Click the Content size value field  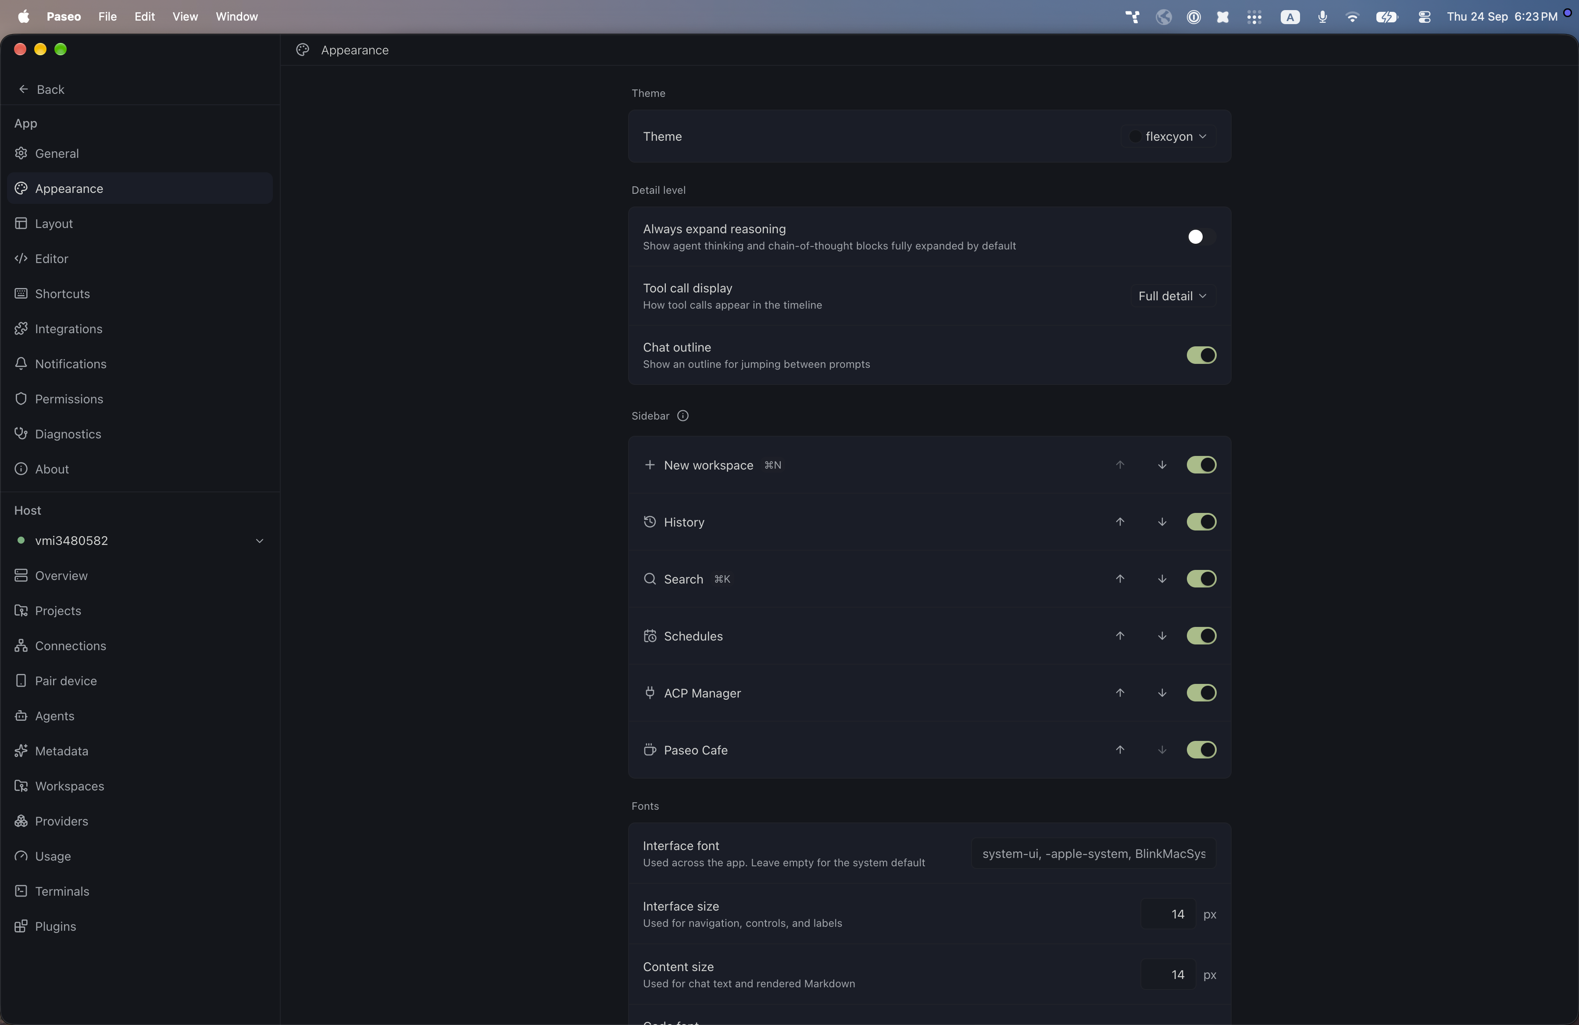1168,975
